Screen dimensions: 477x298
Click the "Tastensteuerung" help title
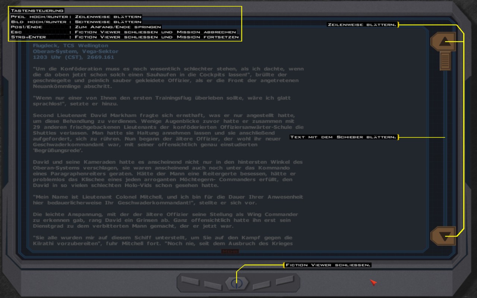[x=37, y=10]
